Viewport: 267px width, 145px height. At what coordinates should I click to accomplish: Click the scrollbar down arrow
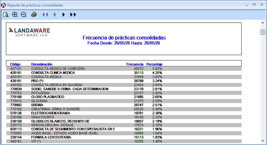coord(263,141)
